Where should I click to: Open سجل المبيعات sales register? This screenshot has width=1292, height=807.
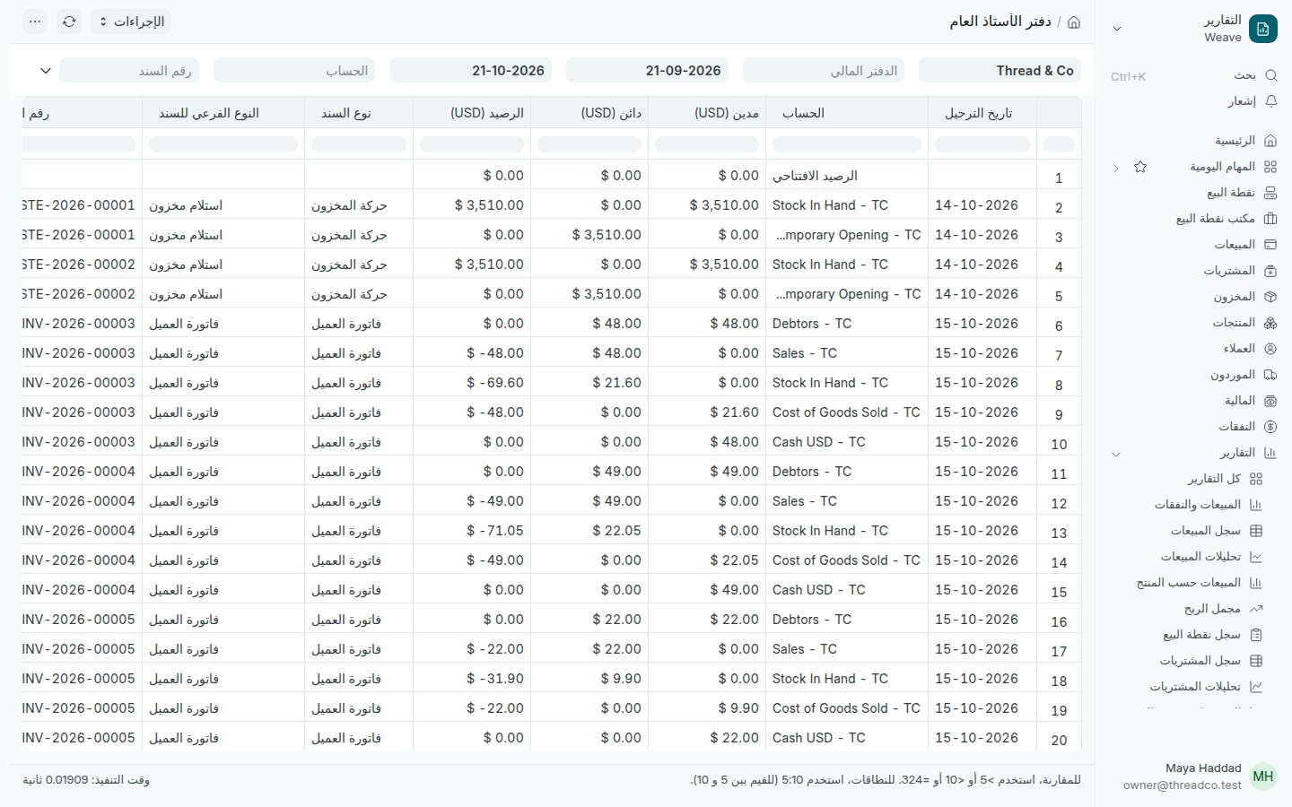click(x=1208, y=531)
